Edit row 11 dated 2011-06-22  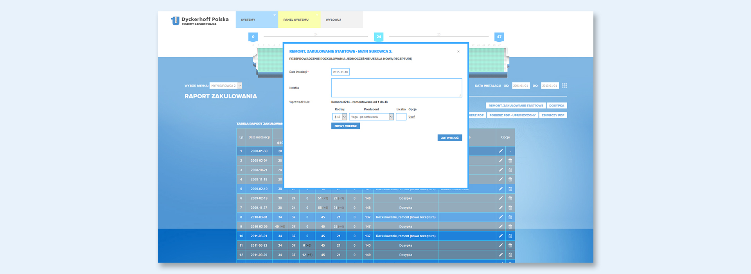(501, 245)
